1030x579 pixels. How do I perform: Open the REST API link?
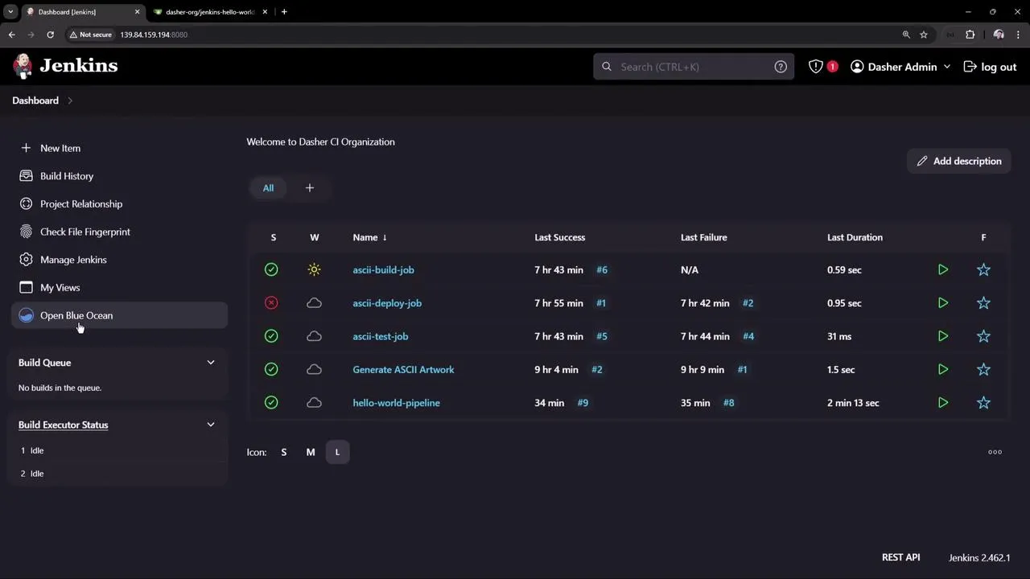pos(900,557)
